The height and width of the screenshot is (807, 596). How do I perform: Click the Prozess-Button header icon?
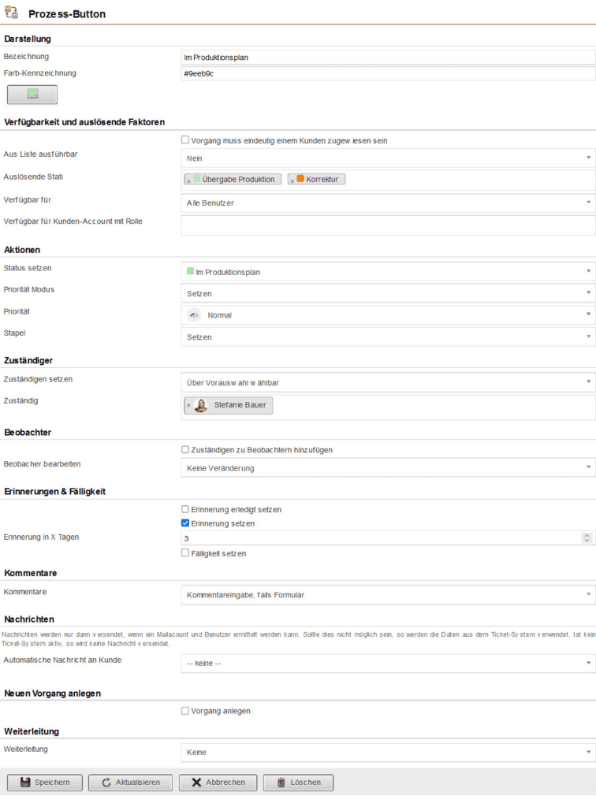coord(13,12)
